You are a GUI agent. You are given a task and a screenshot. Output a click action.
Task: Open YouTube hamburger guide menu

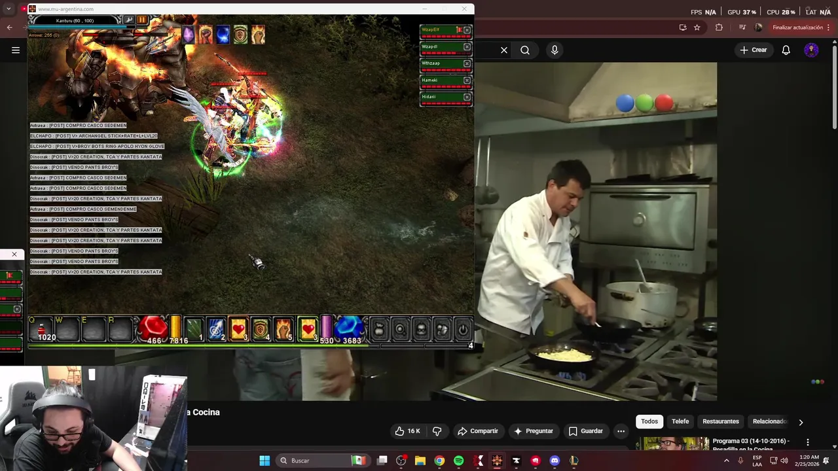click(x=16, y=50)
